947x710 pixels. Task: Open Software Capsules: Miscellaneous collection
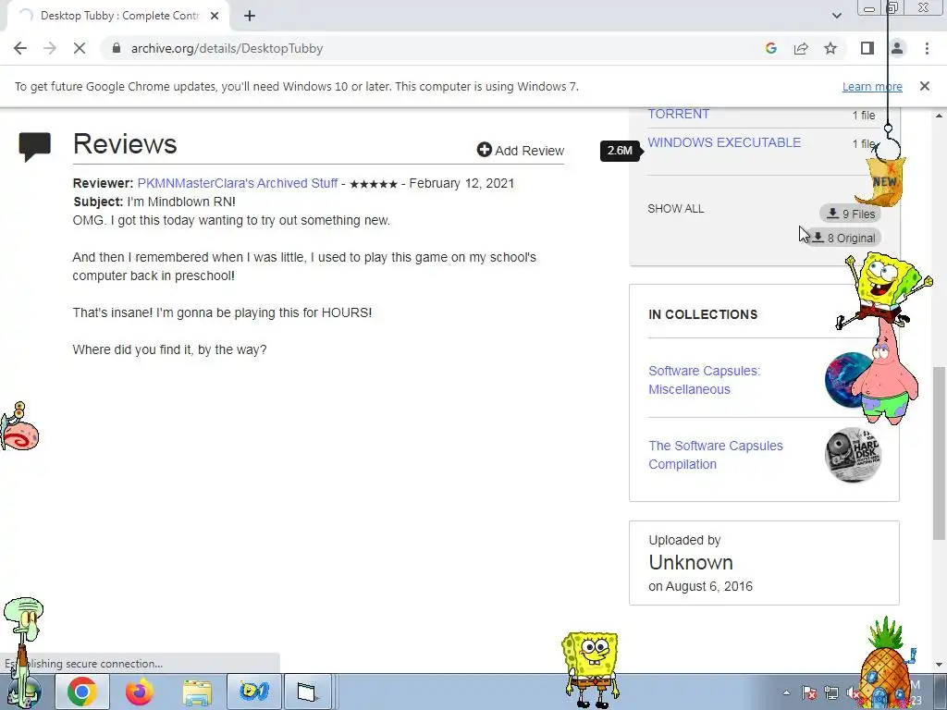coord(704,380)
